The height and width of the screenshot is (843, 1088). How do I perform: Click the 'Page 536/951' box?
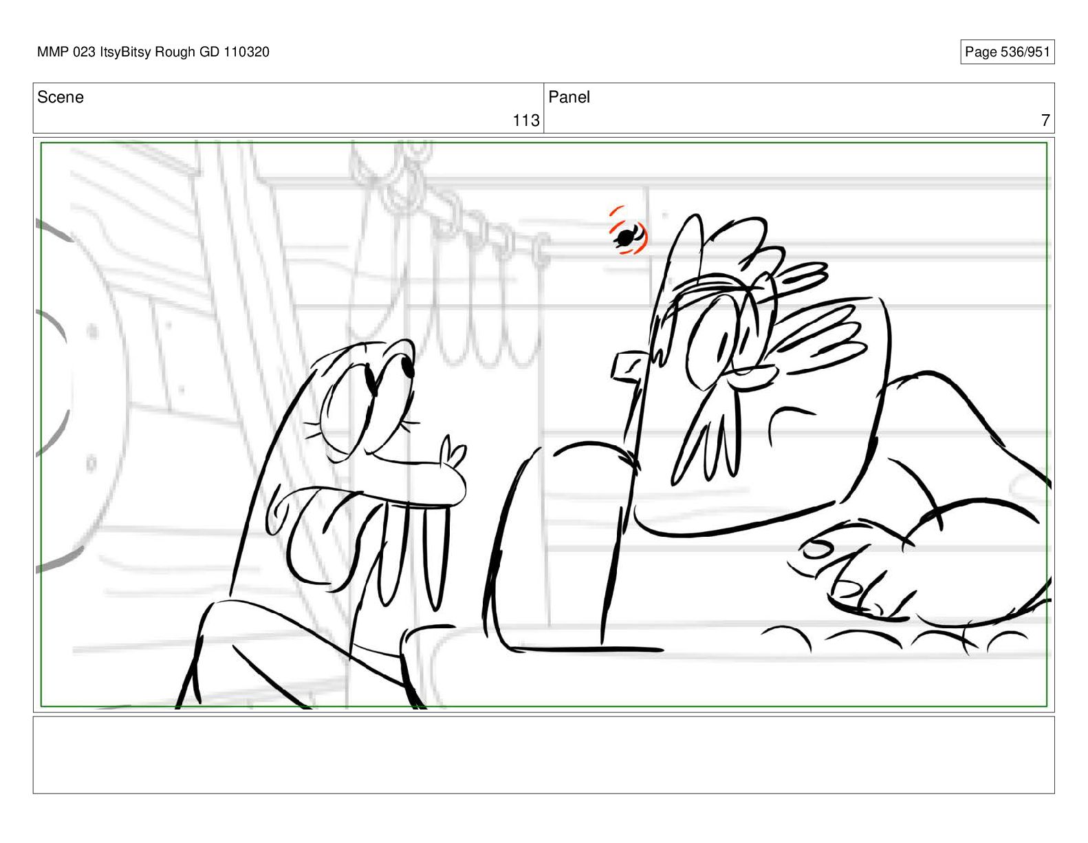tap(1007, 52)
